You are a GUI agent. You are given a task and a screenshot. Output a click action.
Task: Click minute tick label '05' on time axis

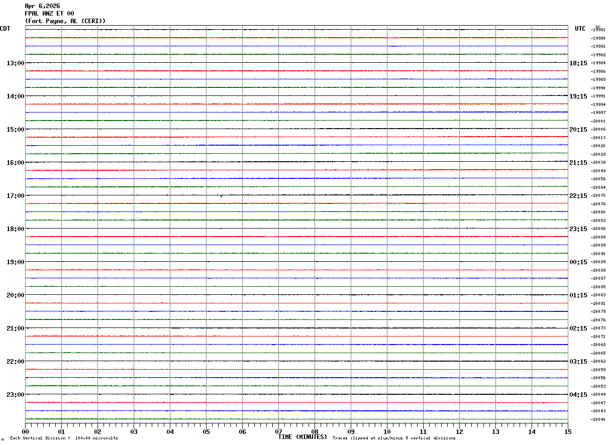207,431
